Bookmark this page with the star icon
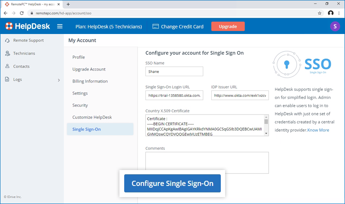Screen dimensions: 345x204 tap(320, 13)
